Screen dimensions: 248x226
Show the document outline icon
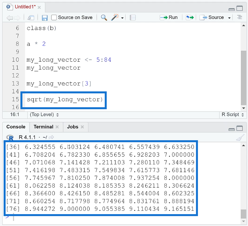point(239,17)
